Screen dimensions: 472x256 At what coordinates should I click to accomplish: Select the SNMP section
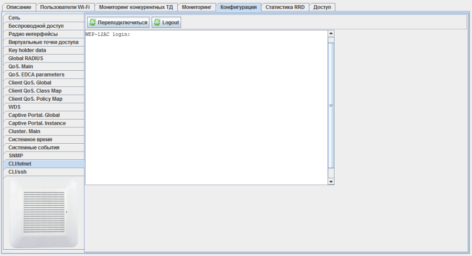[44, 156]
